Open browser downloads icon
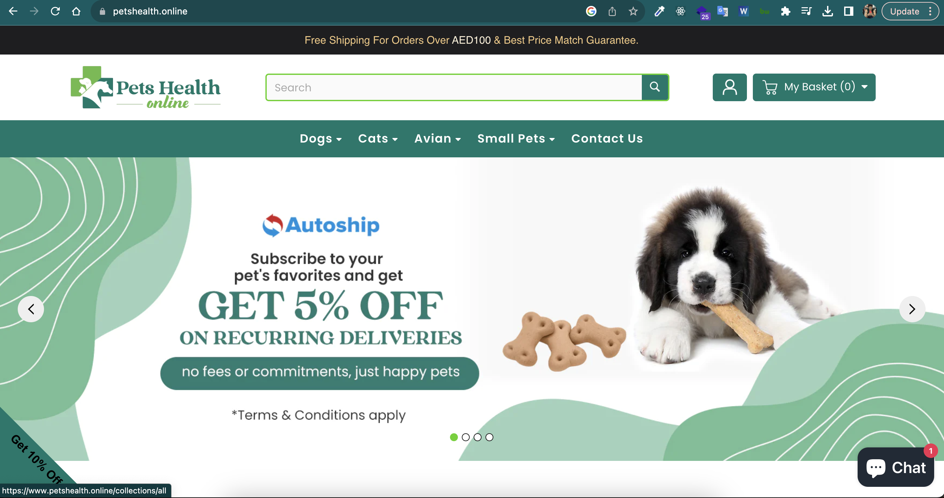 827,11
